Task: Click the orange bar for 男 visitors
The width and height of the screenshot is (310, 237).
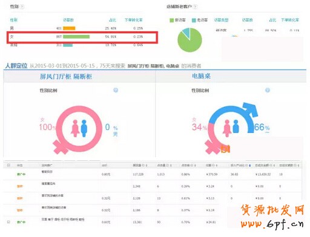Action: [69, 28]
